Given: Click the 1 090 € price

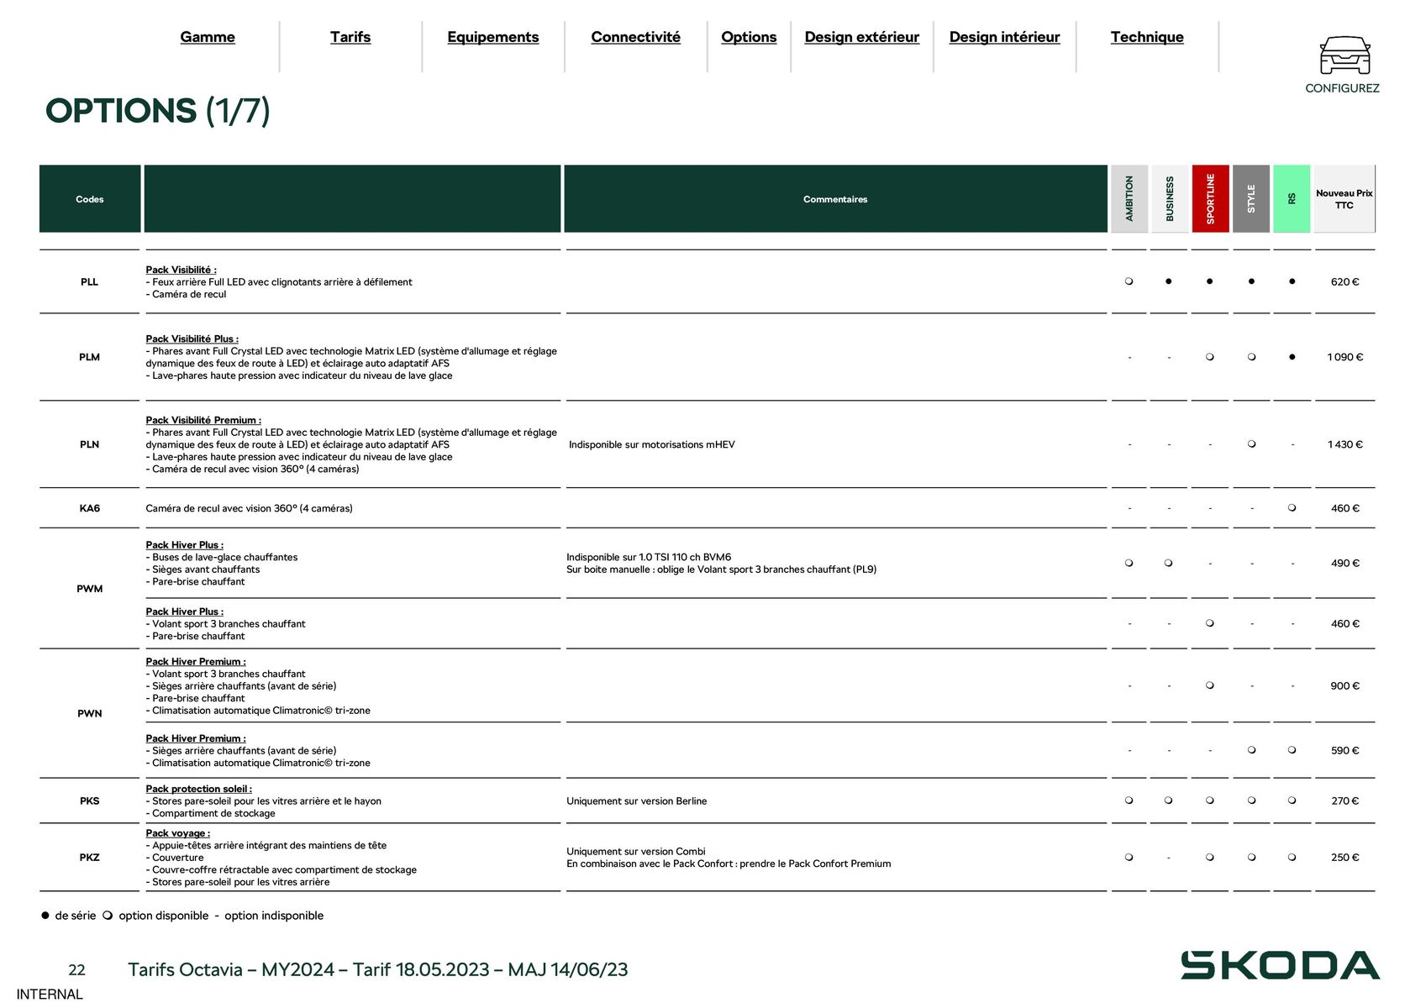Looking at the screenshot, I should click(x=1344, y=357).
